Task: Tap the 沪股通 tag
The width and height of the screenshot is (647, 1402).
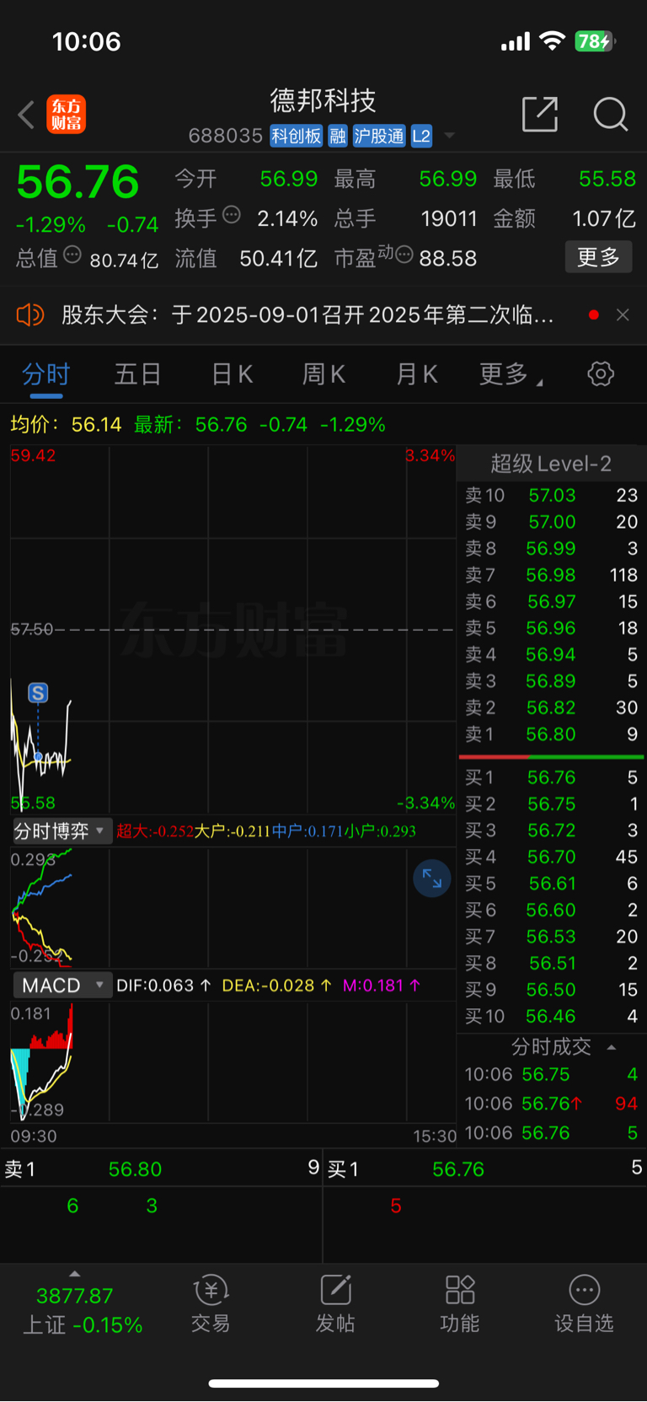Action: coord(379,136)
